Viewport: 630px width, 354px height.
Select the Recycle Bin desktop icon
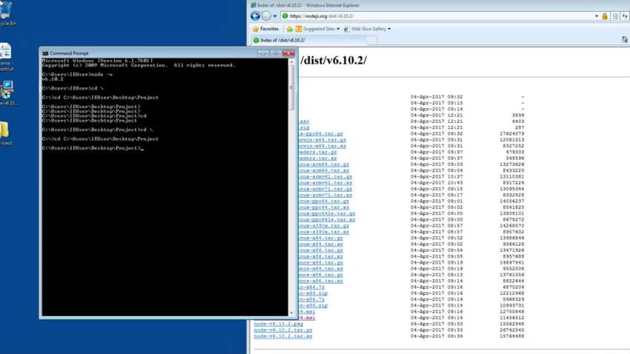click(7, 13)
